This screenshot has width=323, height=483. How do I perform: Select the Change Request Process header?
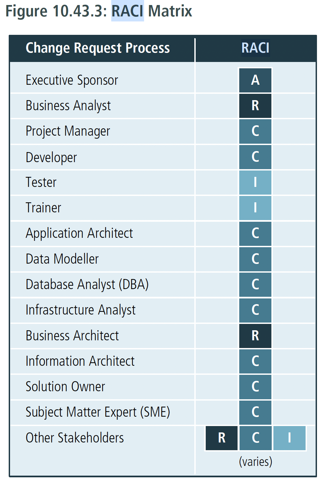click(98, 48)
